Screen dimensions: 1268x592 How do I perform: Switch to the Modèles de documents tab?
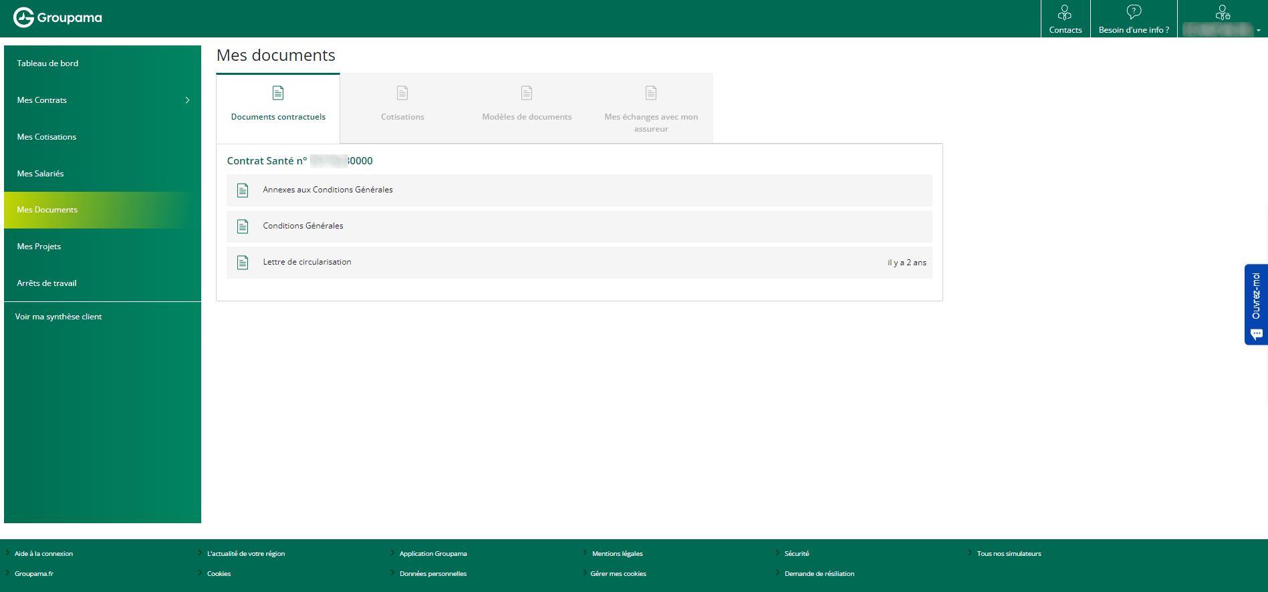pos(527,108)
